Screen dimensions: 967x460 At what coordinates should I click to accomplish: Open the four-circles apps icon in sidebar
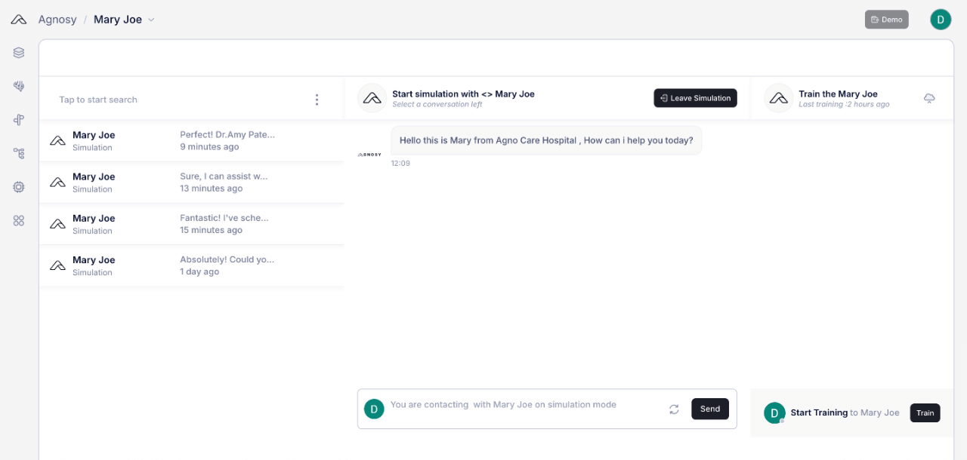pyautogui.click(x=19, y=220)
